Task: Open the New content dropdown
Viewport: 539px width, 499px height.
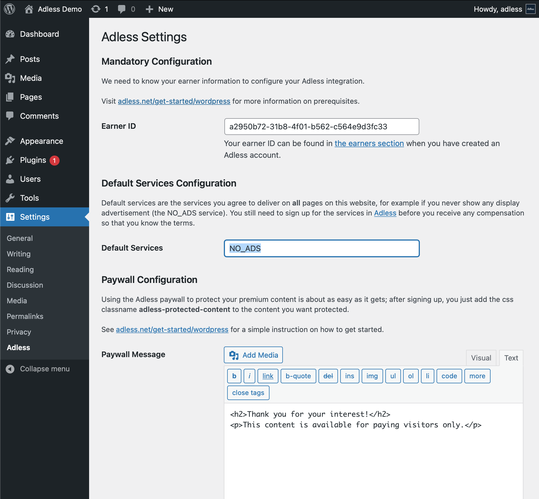Action: 160,9
